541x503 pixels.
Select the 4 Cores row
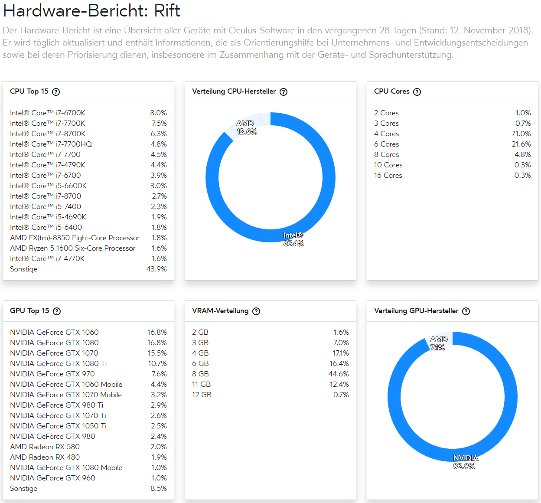453,134
